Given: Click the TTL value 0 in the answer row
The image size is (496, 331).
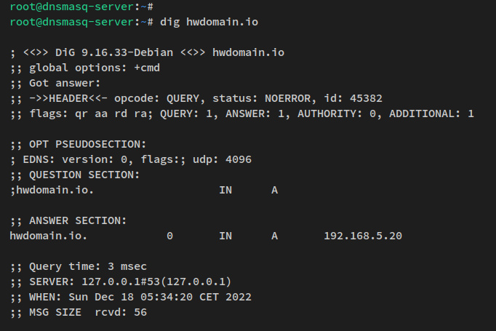Looking at the screenshot, I should [x=169, y=236].
